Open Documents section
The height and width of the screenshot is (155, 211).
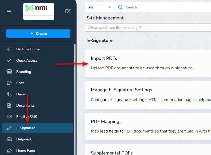25,105
